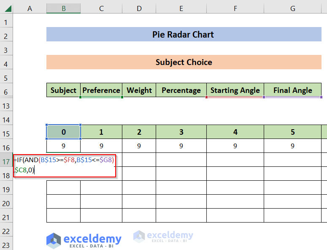Viewport: 327px width, 250px height.
Task: Click the Select All corner triangle
Action: coord(6,8)
